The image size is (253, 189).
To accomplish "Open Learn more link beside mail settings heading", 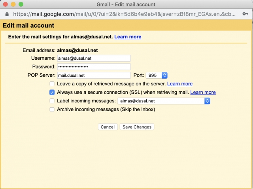I will tap(128, 37).
